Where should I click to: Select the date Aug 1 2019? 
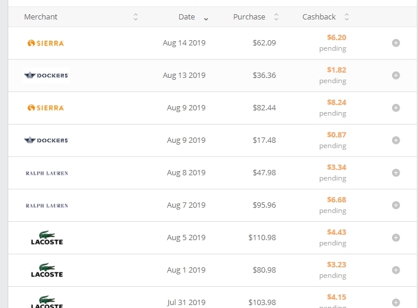tap(186, 270)
